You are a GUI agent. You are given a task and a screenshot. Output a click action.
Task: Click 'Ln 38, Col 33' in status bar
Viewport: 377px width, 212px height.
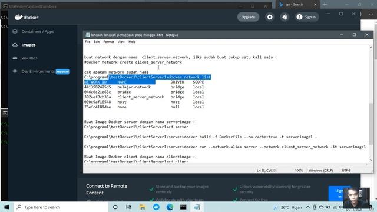[266, 170]
